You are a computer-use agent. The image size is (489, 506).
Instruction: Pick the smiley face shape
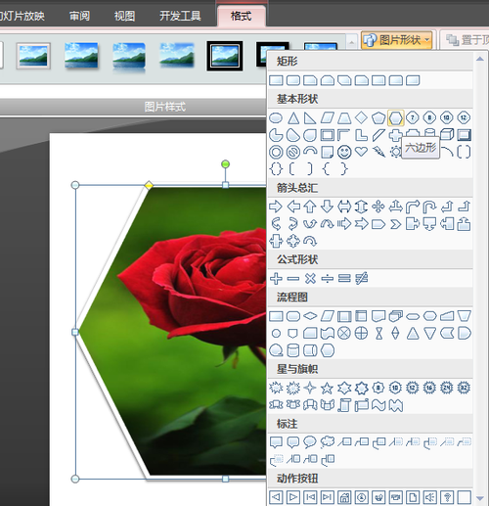coord(344,152)
